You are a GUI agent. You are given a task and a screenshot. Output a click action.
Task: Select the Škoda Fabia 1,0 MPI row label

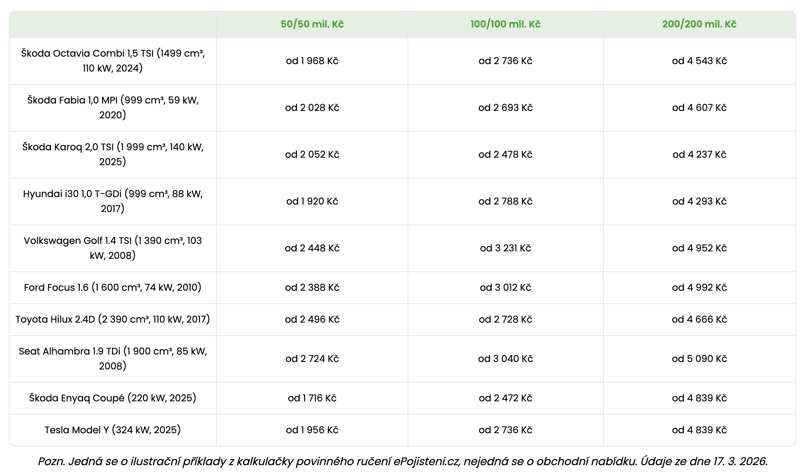(x=113, y=108)
